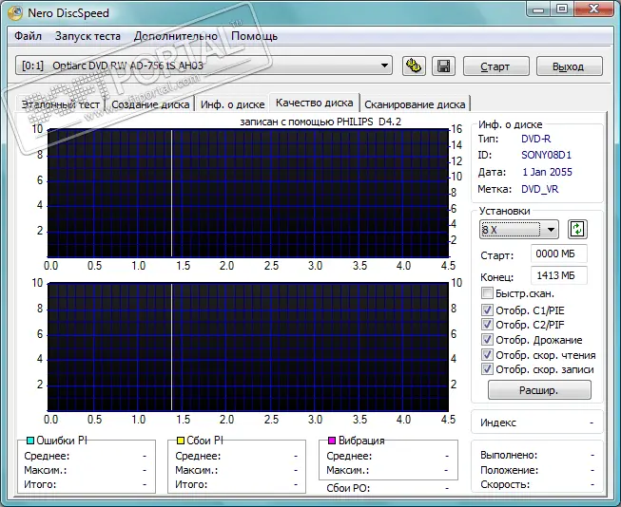The width and height of the screenshot is (621, 507).
Task: Open the 8 X speed dropdown
Action: pos(550,230)
